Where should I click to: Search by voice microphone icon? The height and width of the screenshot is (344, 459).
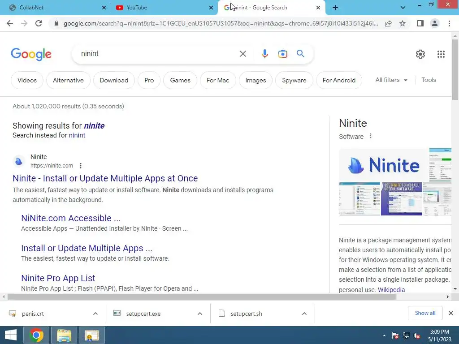point(264,54)
